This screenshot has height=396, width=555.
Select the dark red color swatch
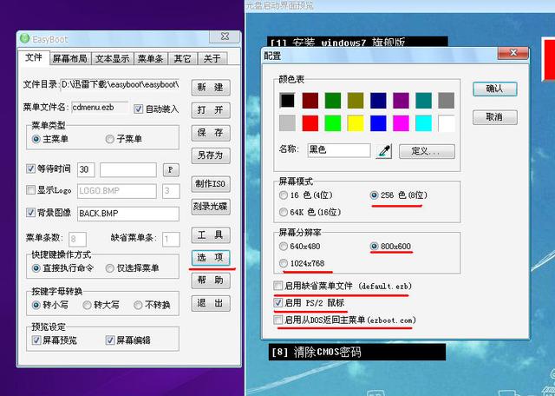pyautogui.click(x=310, y=101)
